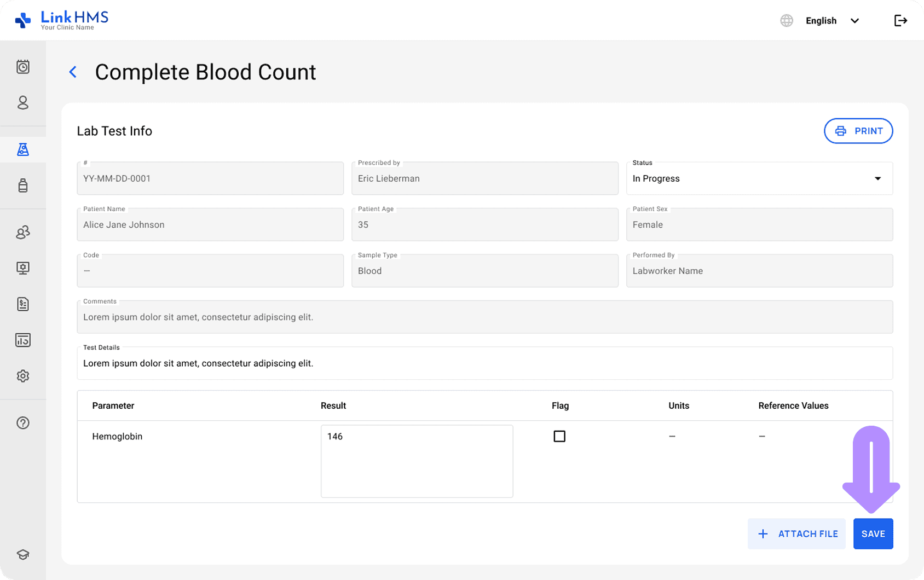Open the patients person icon in sidebar
The height and width of the screenshot is (580, 924).
coord(22,103)
